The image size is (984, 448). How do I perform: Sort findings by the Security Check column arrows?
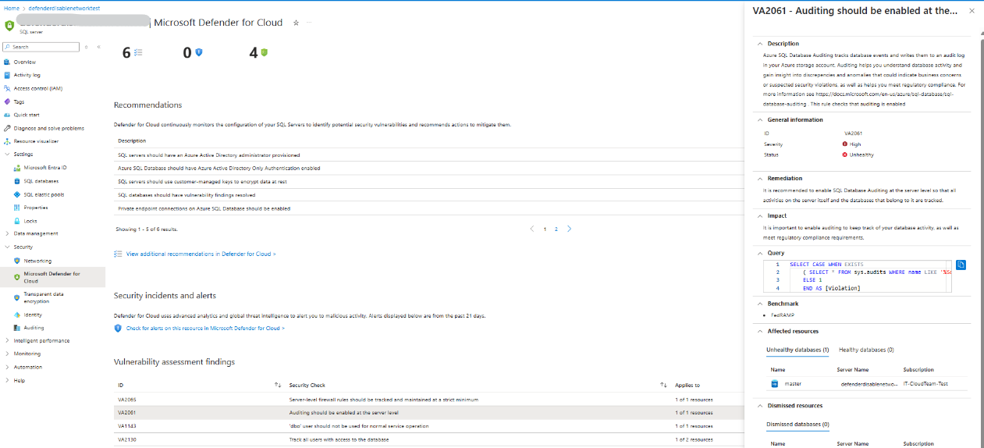click(x=663, y=385)
